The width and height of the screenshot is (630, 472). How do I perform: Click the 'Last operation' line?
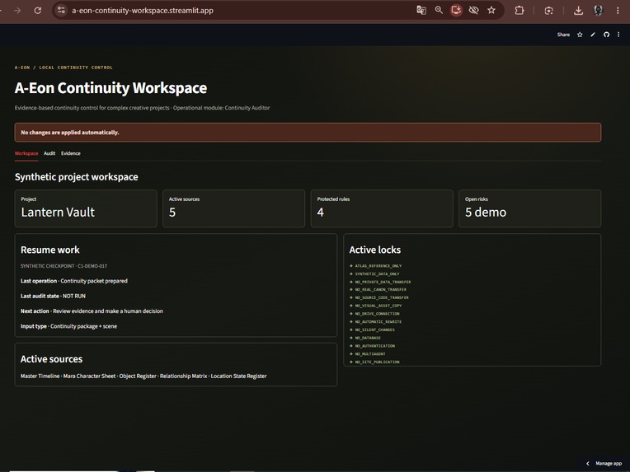[74, 281]
